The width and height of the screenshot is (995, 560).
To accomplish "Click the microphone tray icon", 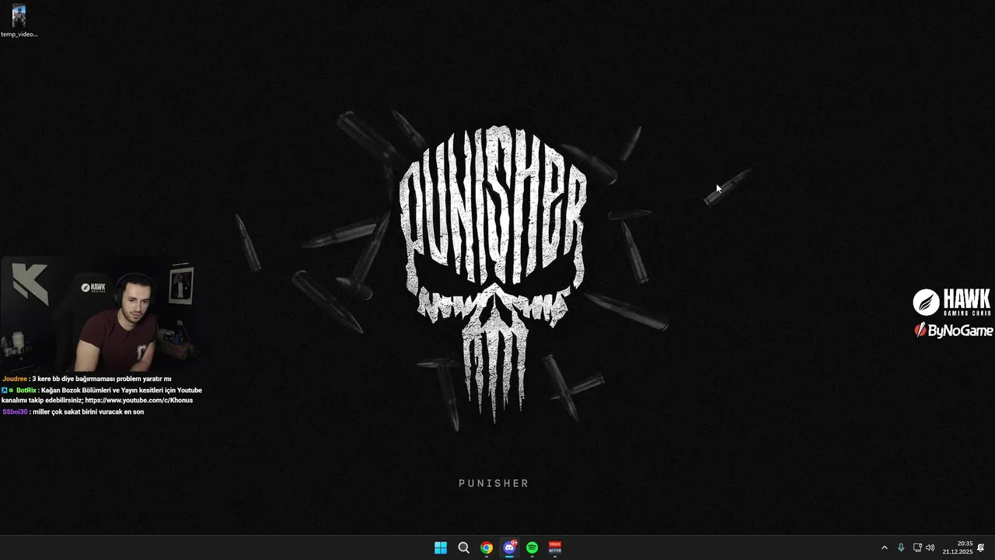I will 901,548.
